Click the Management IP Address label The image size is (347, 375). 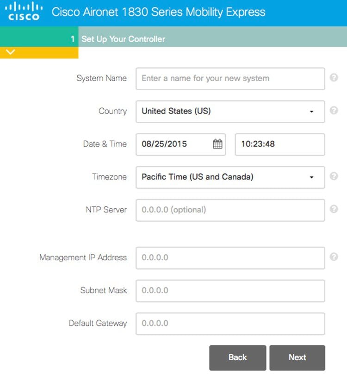tap(83, 257)
